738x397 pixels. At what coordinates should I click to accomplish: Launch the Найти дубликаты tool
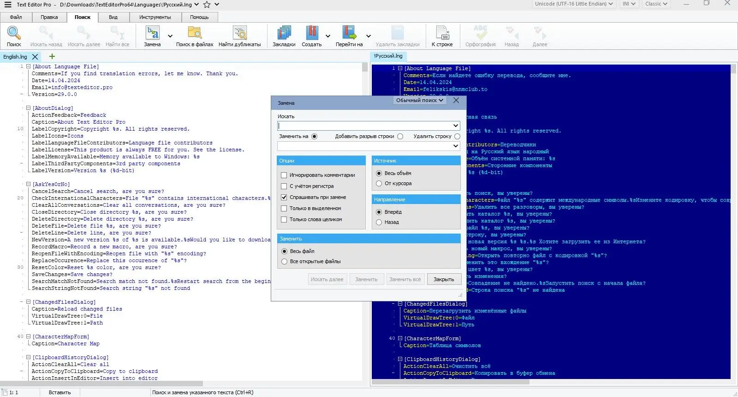[239, 33]
